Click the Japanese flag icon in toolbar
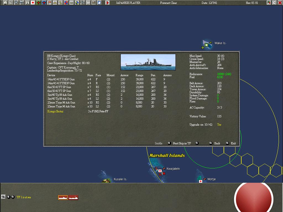This screenshot has width=283, height=212. pos(33,3)
